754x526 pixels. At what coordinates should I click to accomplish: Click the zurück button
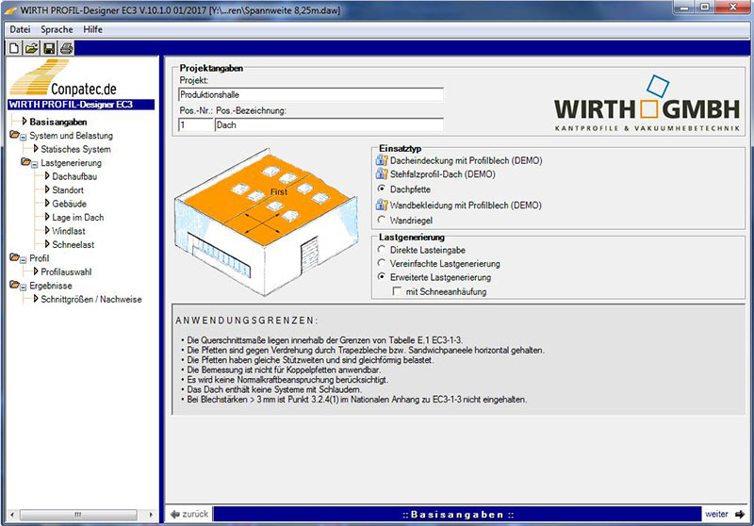click(190, 515)
